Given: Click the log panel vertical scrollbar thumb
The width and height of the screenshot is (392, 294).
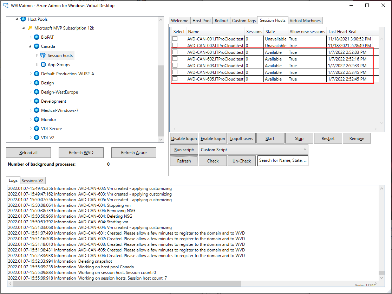Looking at the screenshot, I should point(381,273).
